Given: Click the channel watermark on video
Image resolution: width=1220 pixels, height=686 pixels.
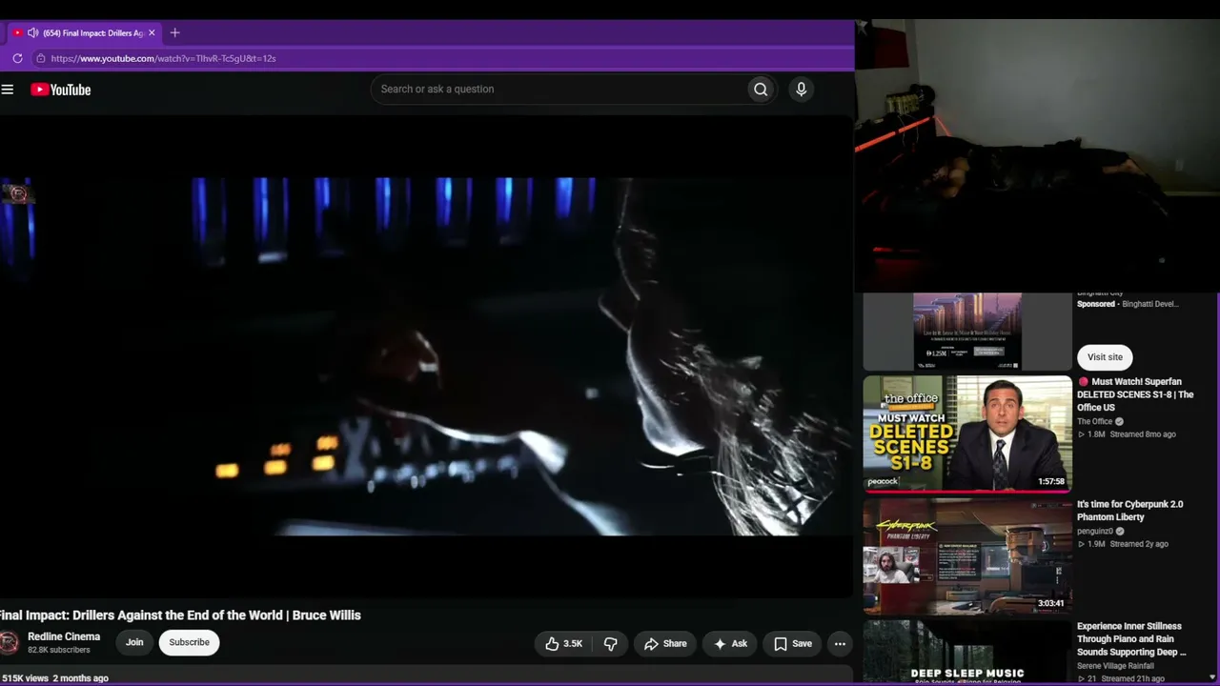Looking at the screenshot, I should tap(18, 194).
